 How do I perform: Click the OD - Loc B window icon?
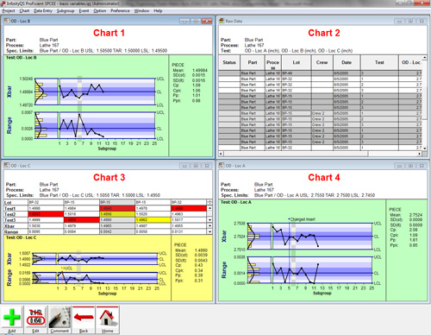6,21
